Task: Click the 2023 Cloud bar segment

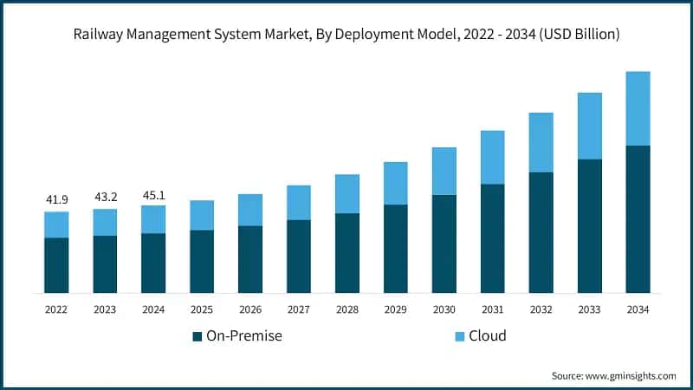Action: 105,223
